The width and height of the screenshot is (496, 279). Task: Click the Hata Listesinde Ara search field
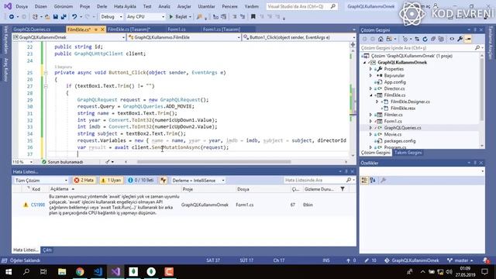(319, 181)
